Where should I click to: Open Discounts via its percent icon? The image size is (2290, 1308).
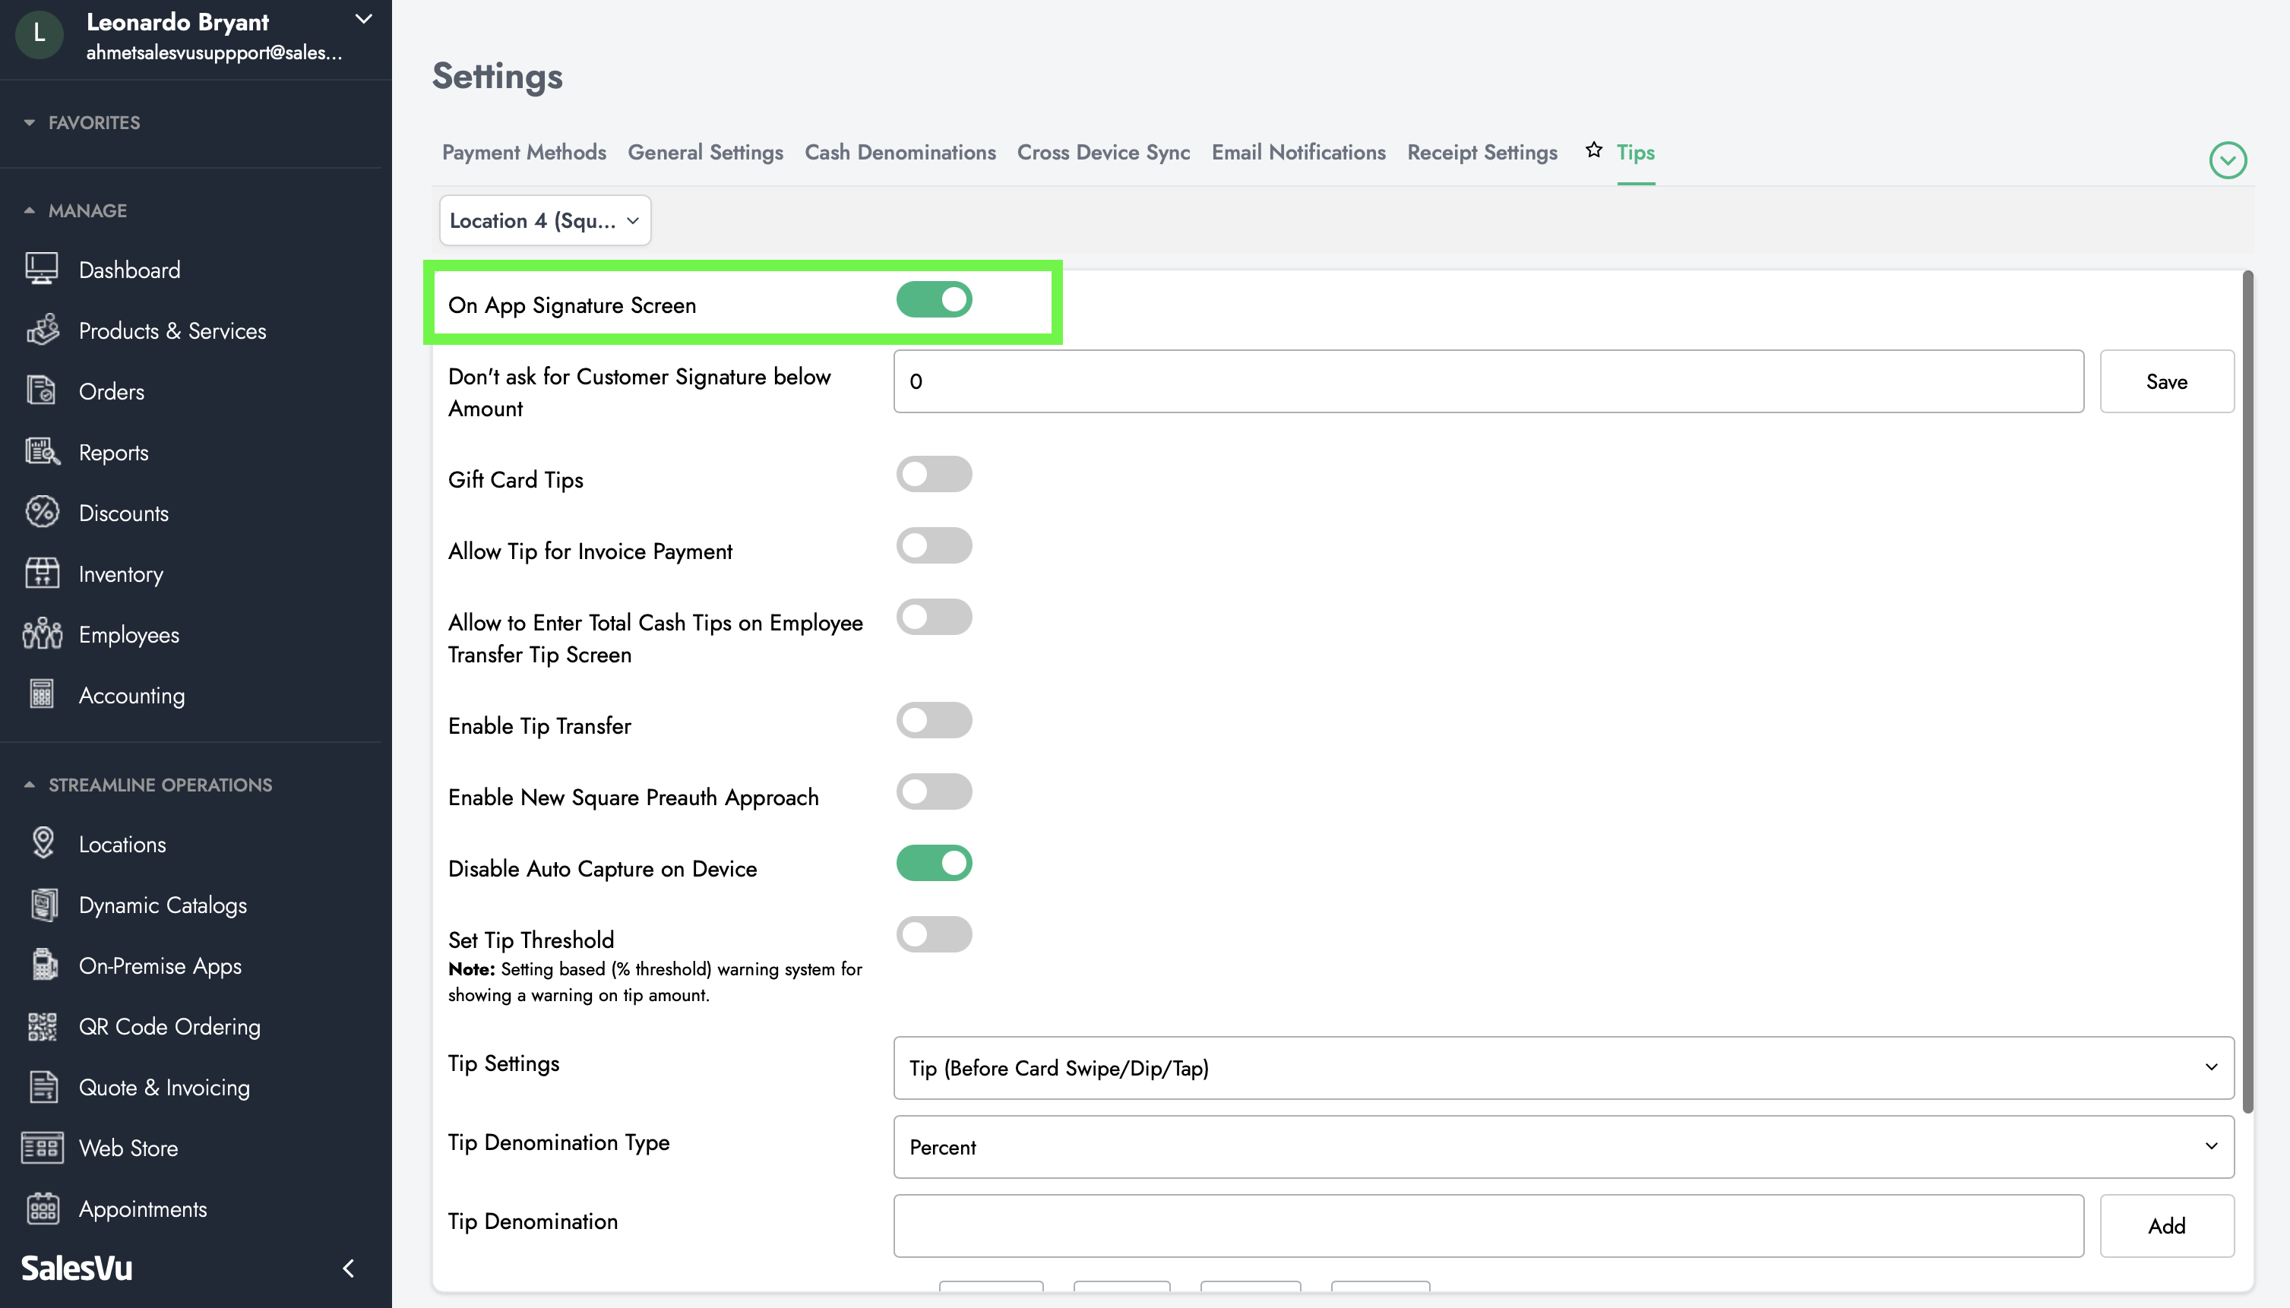coord(41,512)
